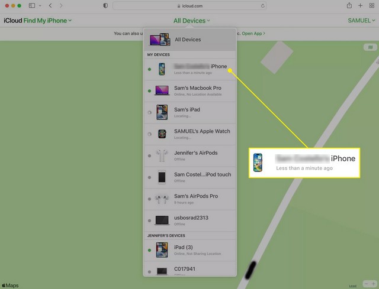Click the JENNIFER'S DEVICES section header
Screen dimensions: 379x289
[x=166, y=235]
